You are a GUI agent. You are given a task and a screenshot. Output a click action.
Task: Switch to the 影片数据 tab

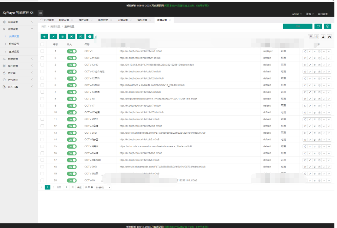(x=103, y=20)
